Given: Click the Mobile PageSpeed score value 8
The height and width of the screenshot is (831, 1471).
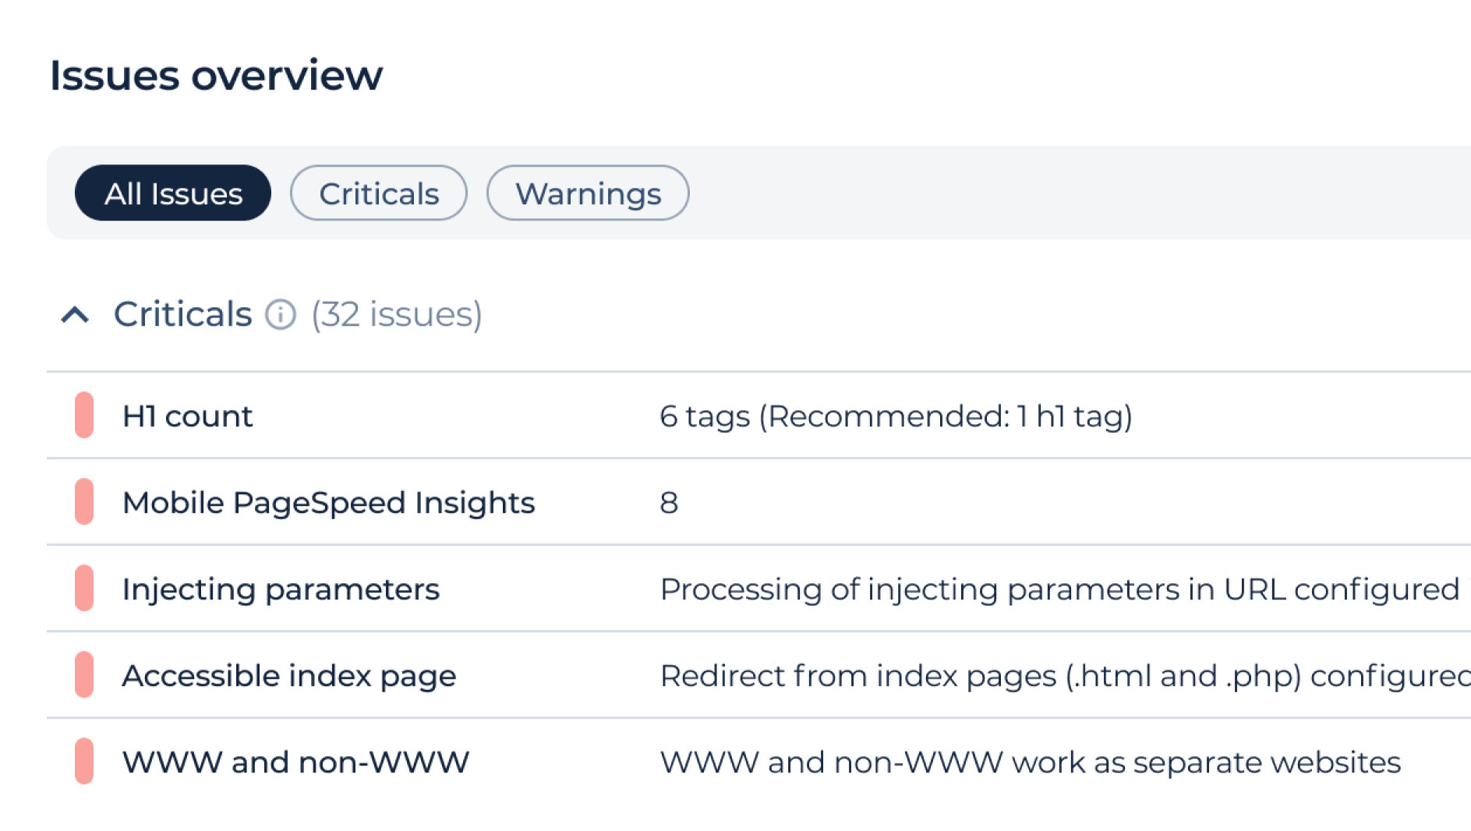Looking at the screenshot, I should [x=669, y=503].
